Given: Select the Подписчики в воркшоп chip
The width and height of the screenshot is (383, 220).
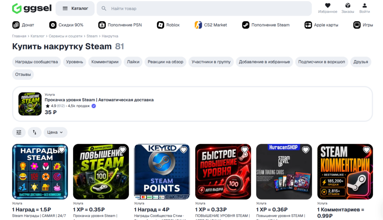Looking at the screenshot, I should point(321,62).
